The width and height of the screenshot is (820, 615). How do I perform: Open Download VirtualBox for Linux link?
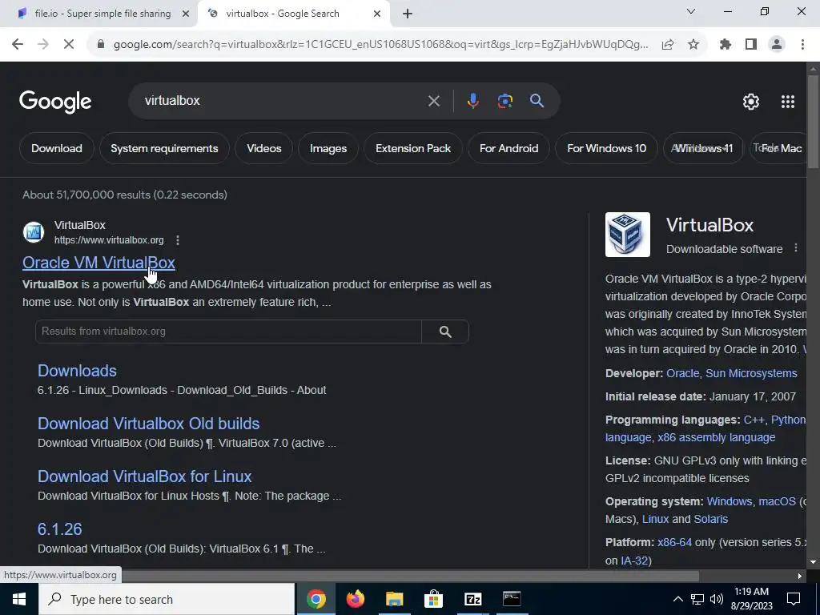[144, 476]
